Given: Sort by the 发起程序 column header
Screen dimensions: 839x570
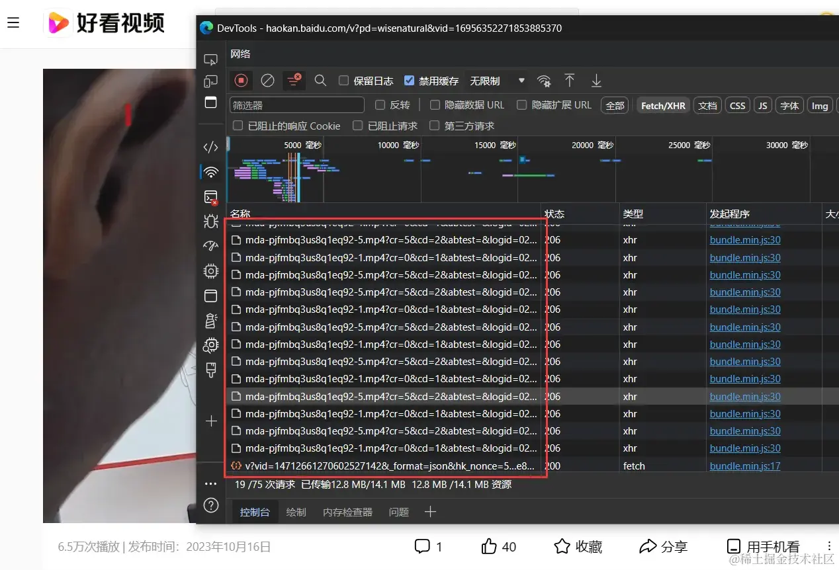Looking at the screenshot, I should point(764,214).
